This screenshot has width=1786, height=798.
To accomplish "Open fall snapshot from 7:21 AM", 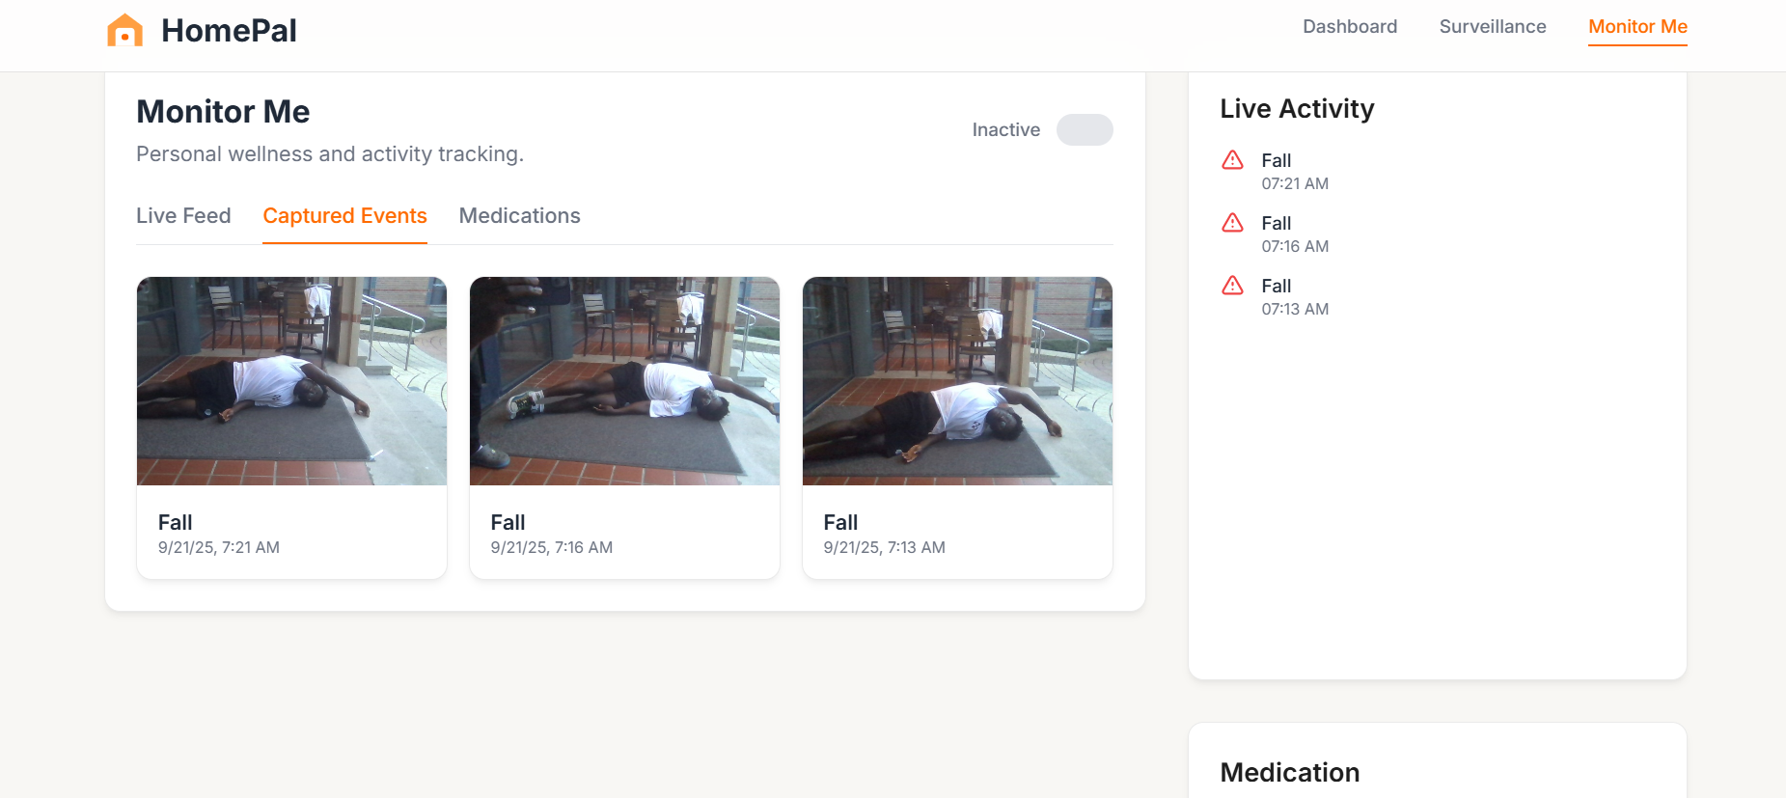I will pos(291,381).
